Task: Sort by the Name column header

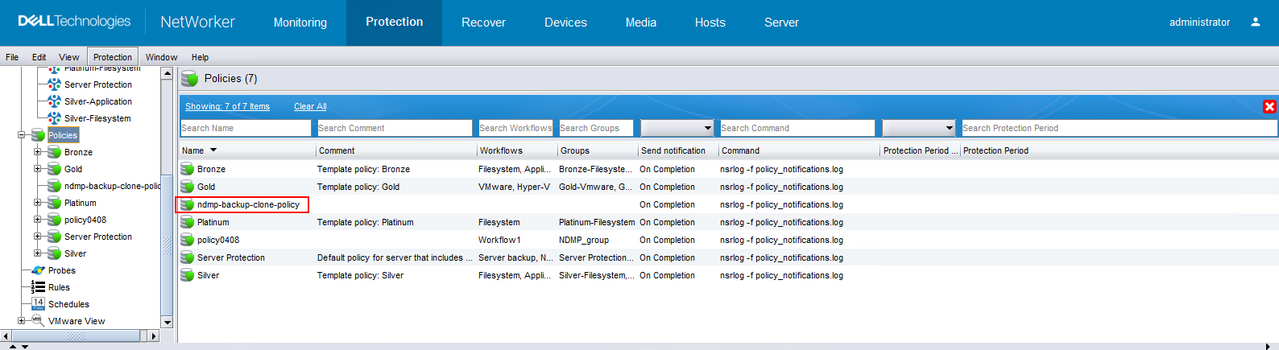Action: click(248, 150)
